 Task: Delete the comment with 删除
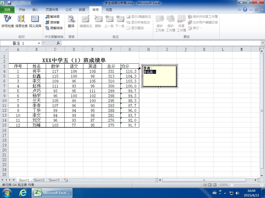click(x=98, y=21)
